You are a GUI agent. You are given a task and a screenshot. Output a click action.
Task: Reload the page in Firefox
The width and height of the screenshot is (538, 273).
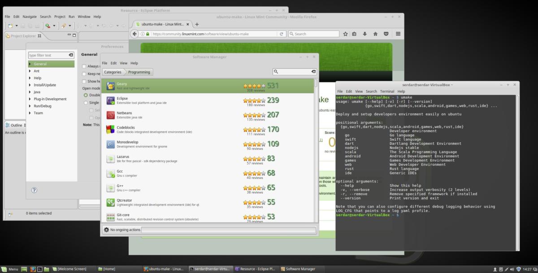(282, 34)
